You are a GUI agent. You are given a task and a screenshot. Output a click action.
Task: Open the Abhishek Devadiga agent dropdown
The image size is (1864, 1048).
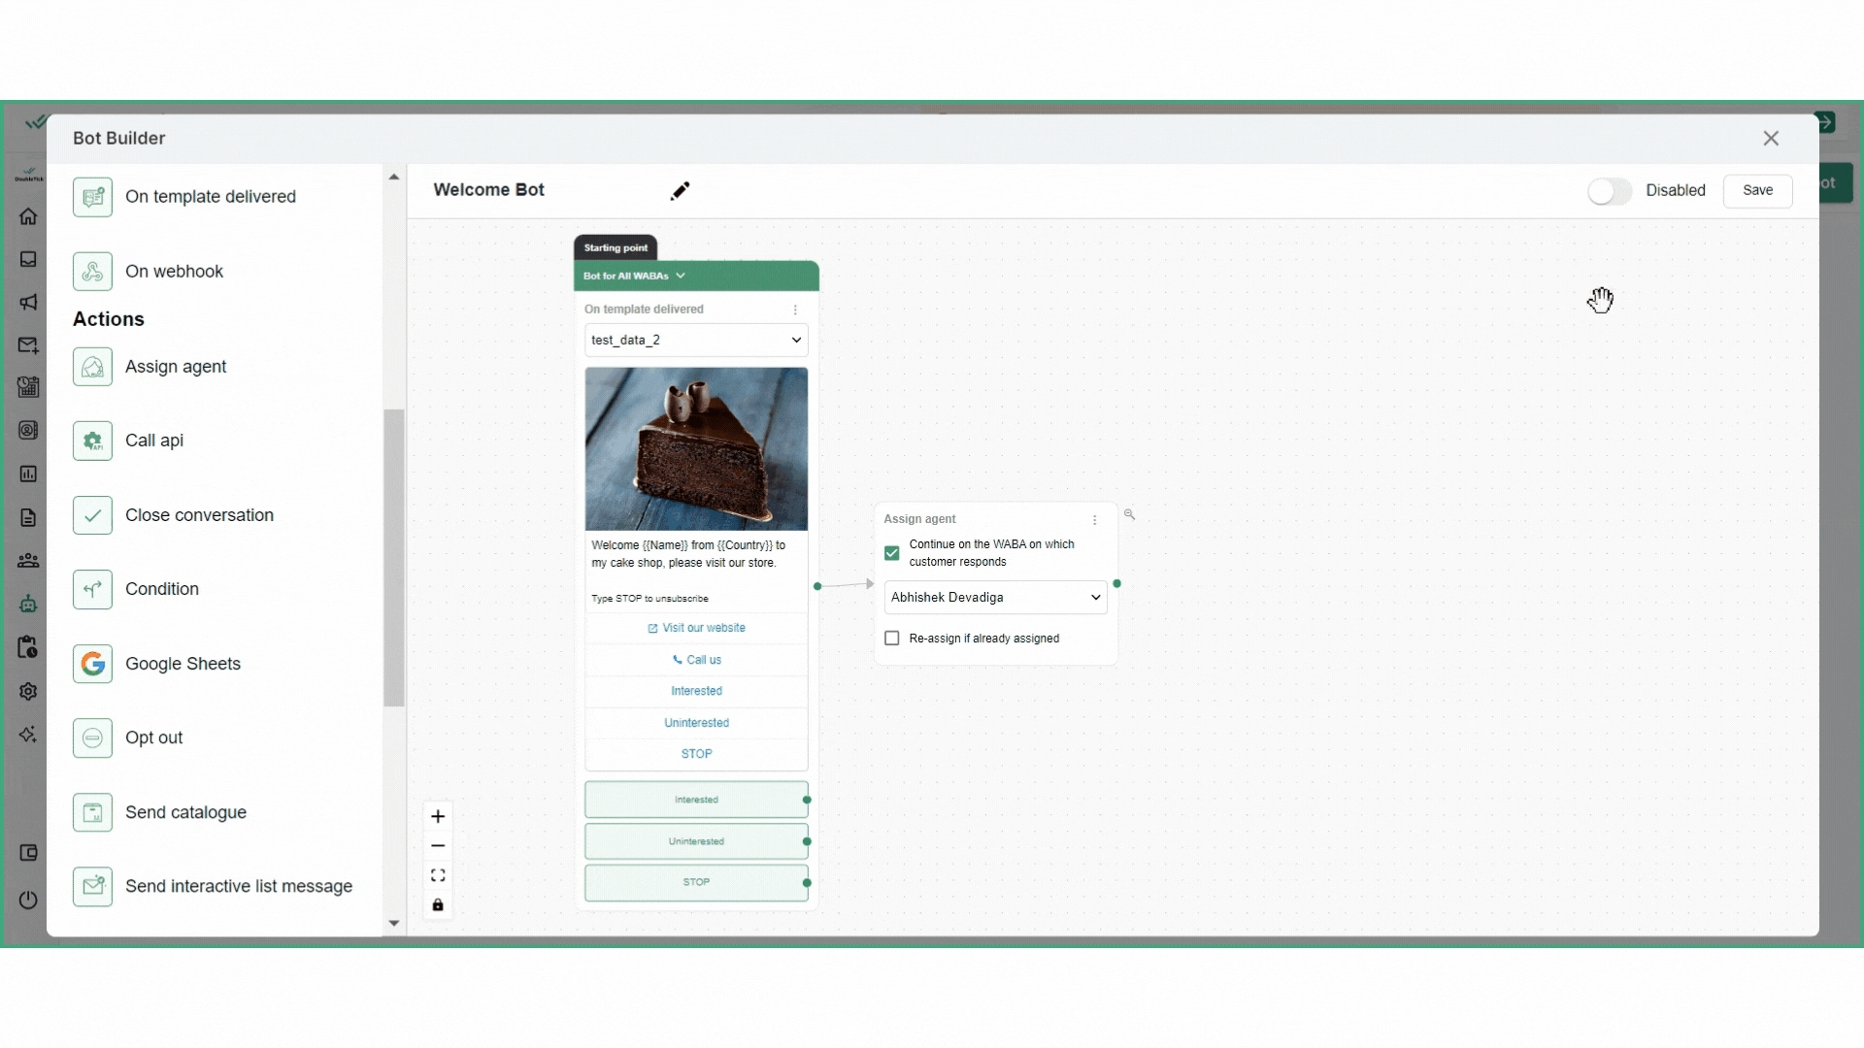[995, 598]
